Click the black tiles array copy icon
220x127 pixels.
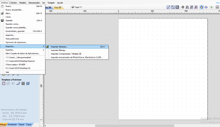23,84
